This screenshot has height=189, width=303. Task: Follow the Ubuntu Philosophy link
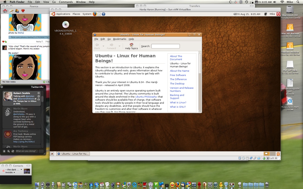point(146,97)
